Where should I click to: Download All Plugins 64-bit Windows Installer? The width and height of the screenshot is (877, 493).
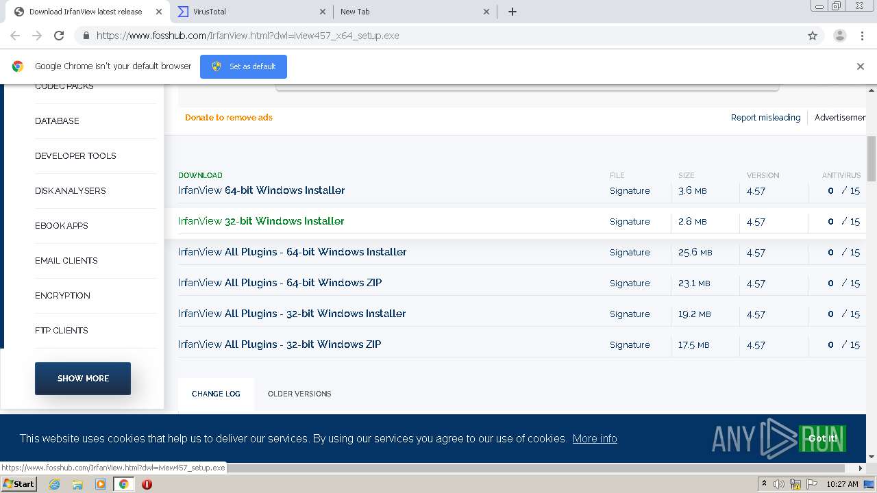click(x=292, y=252)
